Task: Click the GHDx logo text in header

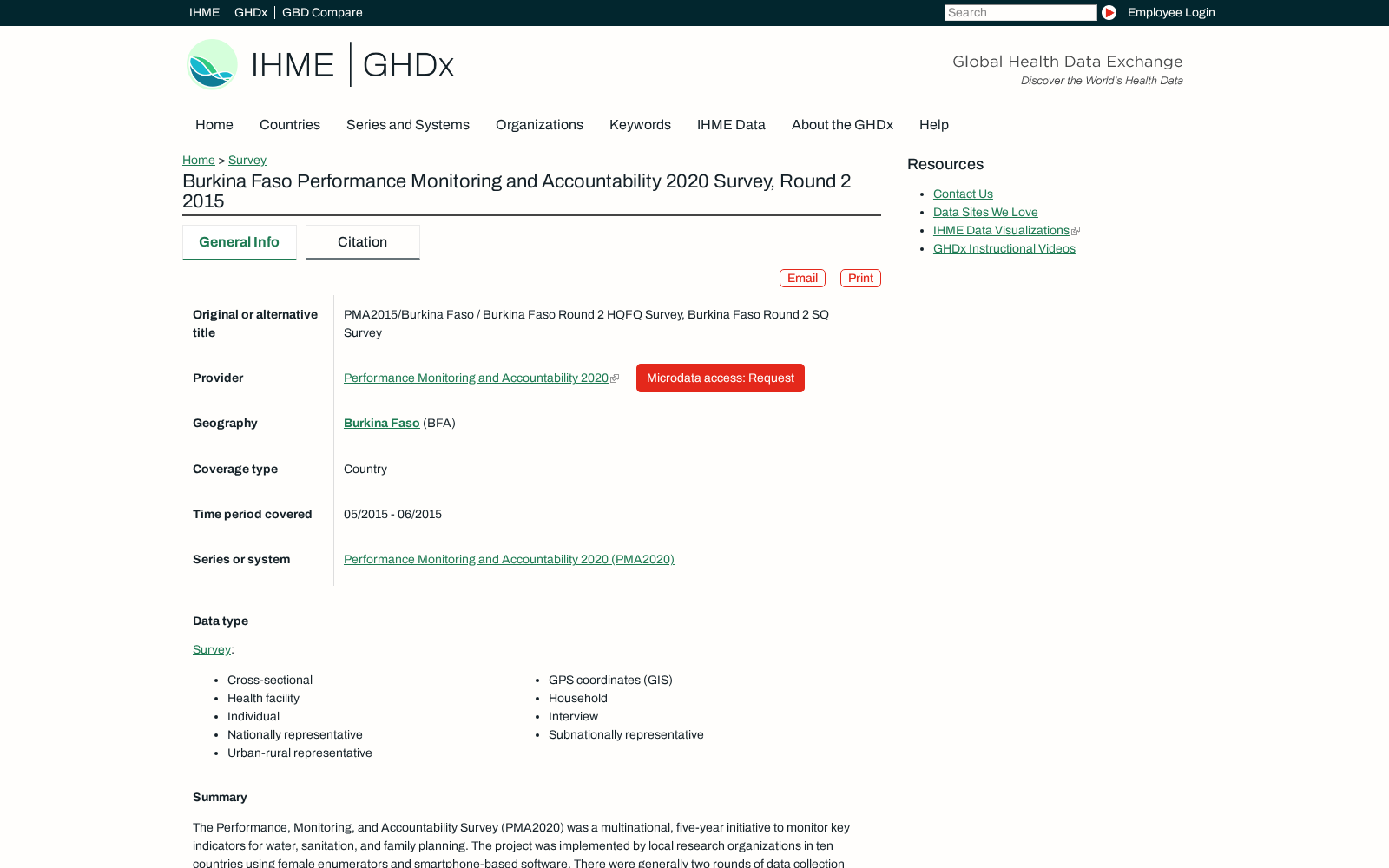Action: (408, 65)
